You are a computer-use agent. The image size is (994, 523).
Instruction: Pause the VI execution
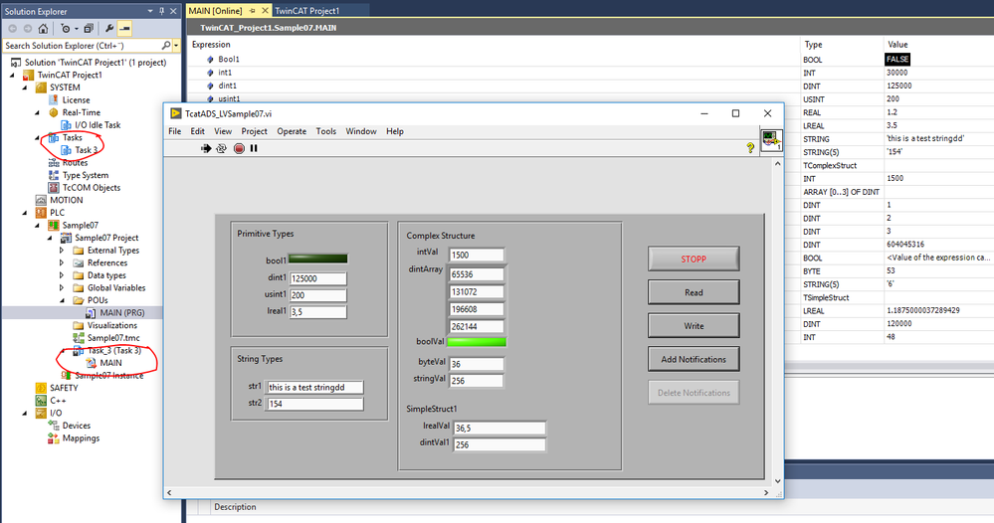click(x=254, y=148)
